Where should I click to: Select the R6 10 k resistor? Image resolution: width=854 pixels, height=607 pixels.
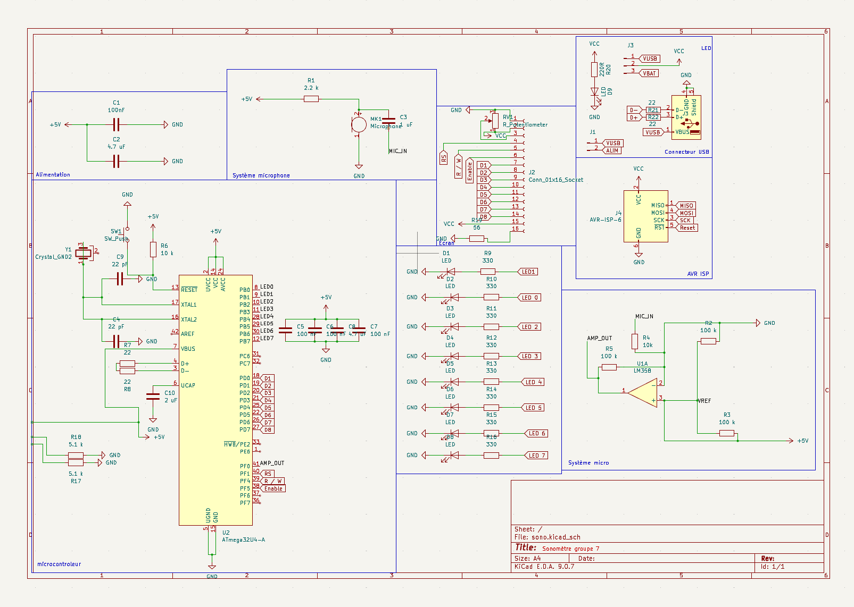pos(153,250)
